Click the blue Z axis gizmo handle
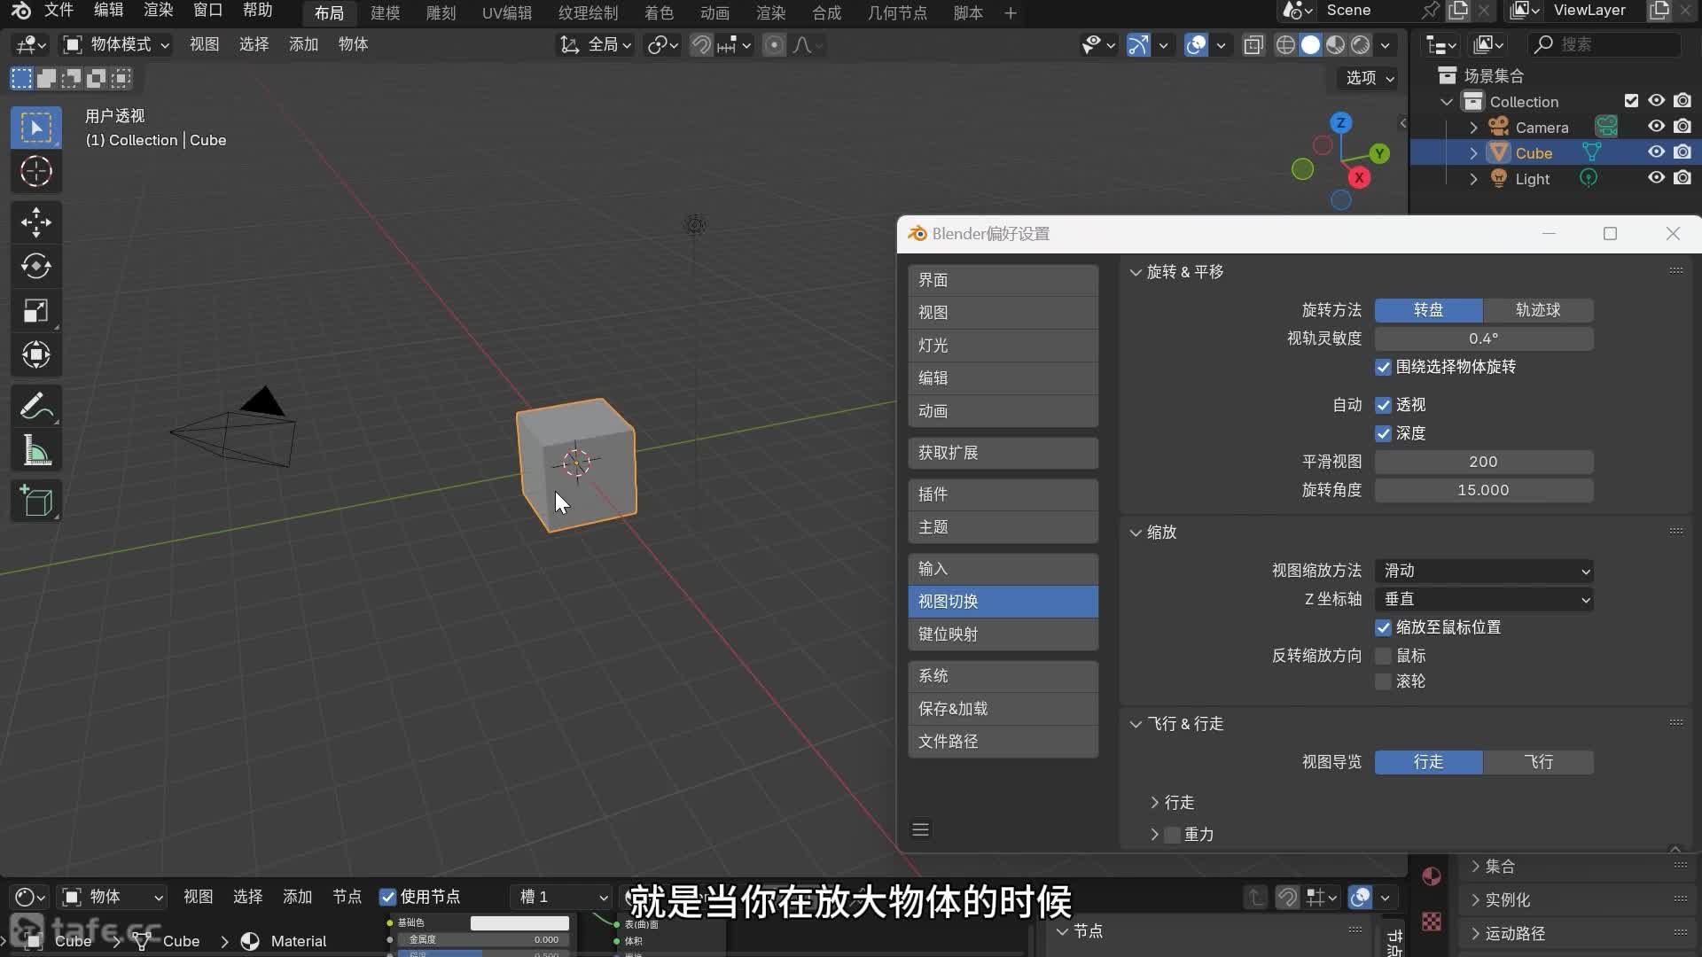Viewport: 1702px width, 957px height. coord(1341,122)
